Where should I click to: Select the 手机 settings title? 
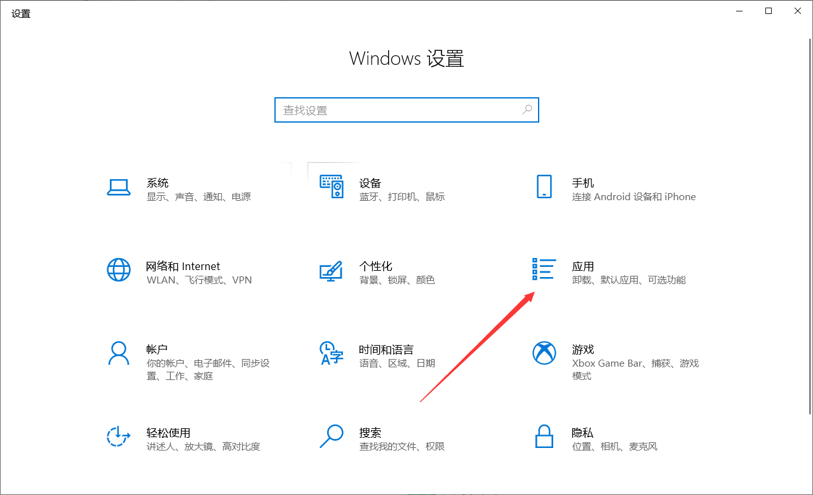tap(583, 183)
